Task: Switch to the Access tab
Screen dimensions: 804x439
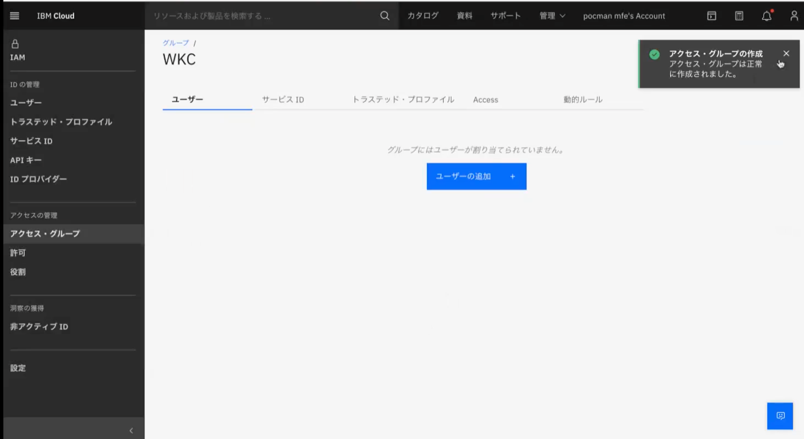Action: pos(485,100)
